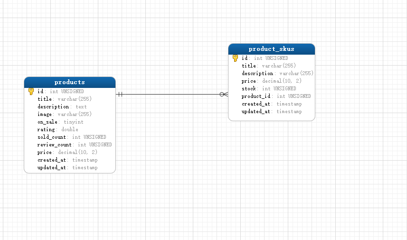The height and width of the screenshot is (240, 407).
Task: Click the price field in products table
Action: coord(46,153)
